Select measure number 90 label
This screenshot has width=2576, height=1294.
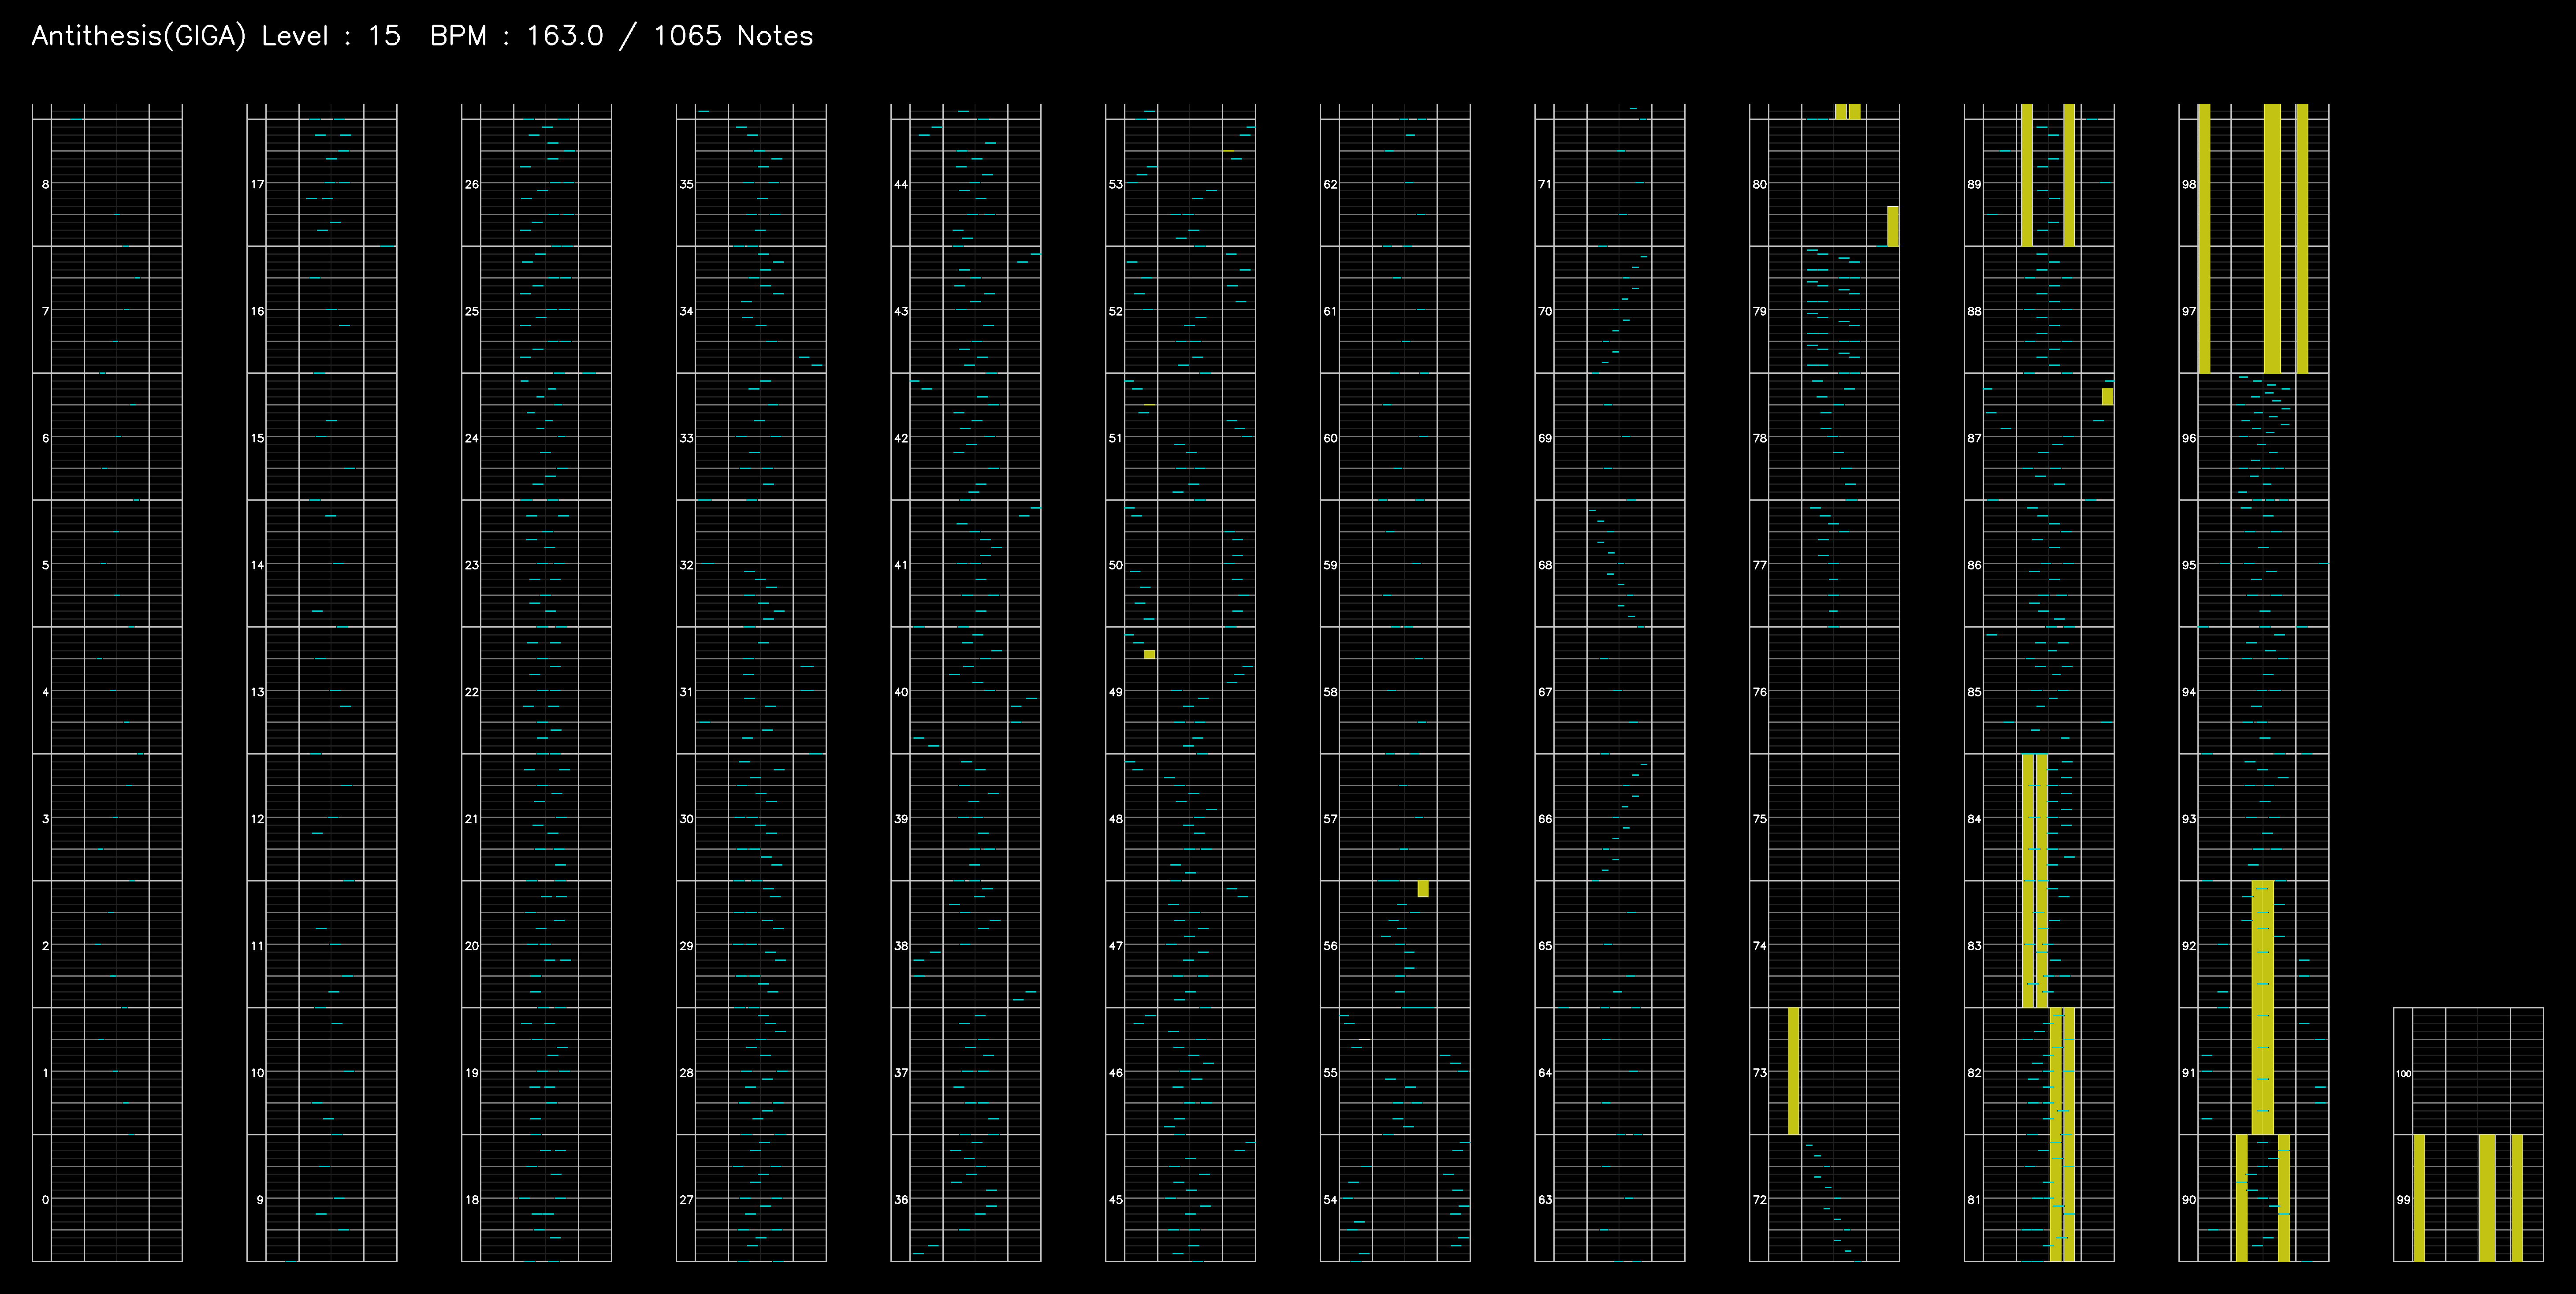[2189, 1199]
